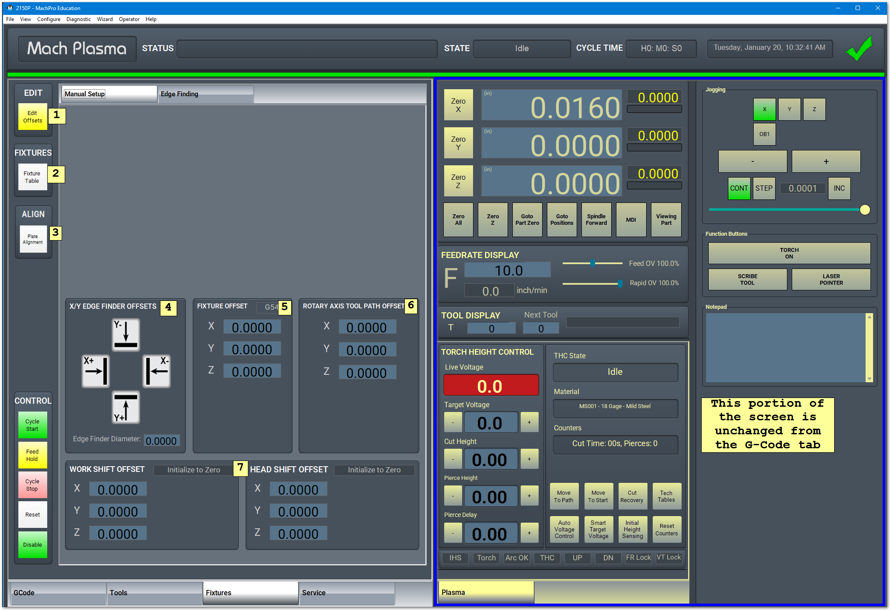Click Head Shift Offset Initialize to Zero
The width and height of the screenshot is (891, 611).
pos(374,470)
